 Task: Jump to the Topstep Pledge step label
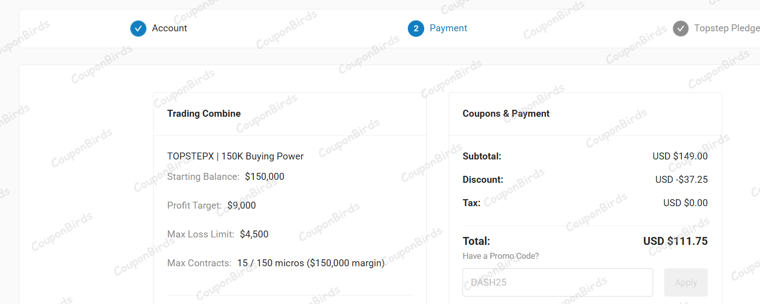click(x=727, y=28)
